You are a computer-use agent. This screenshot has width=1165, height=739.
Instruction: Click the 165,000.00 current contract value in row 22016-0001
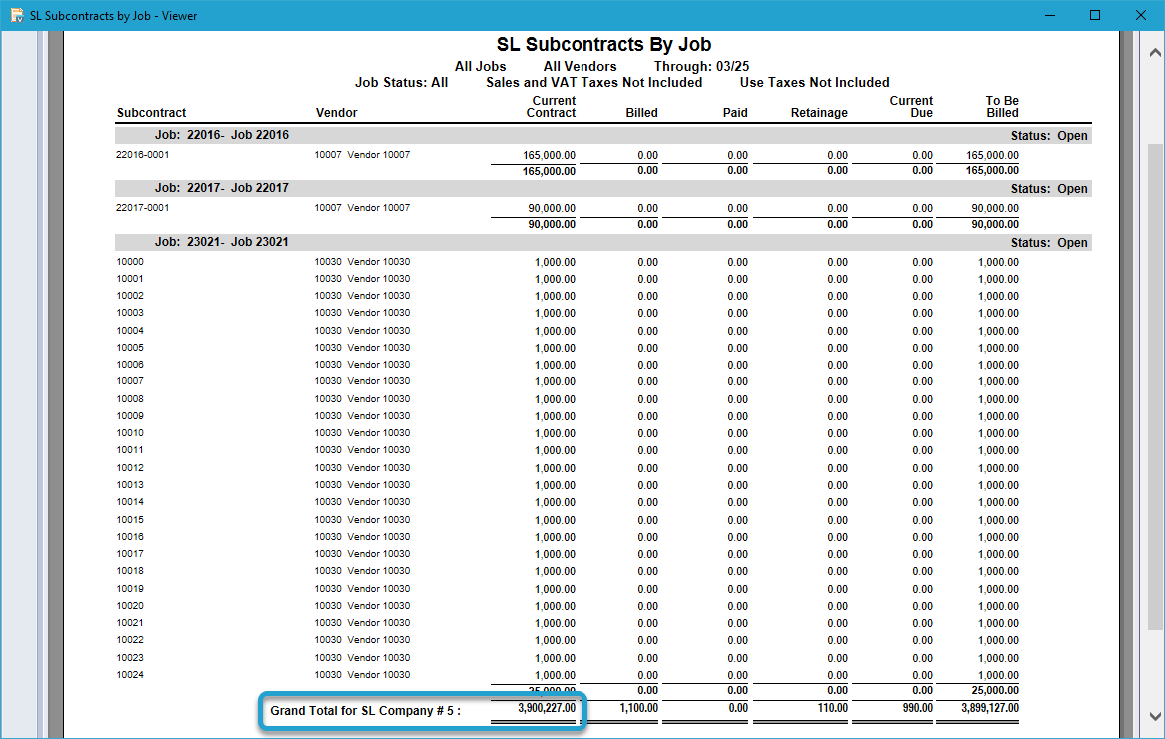click(x=549, y=155)
